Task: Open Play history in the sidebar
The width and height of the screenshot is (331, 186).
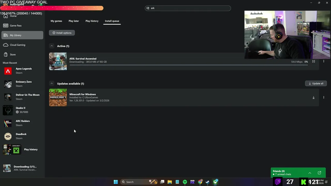Action: [x=22, y=149]
